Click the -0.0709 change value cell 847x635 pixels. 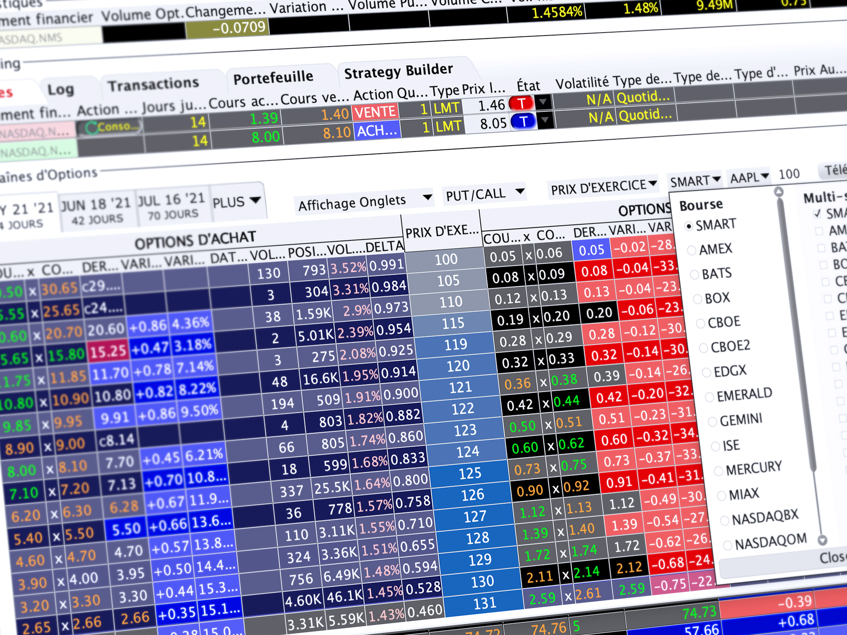click(227, 29)
